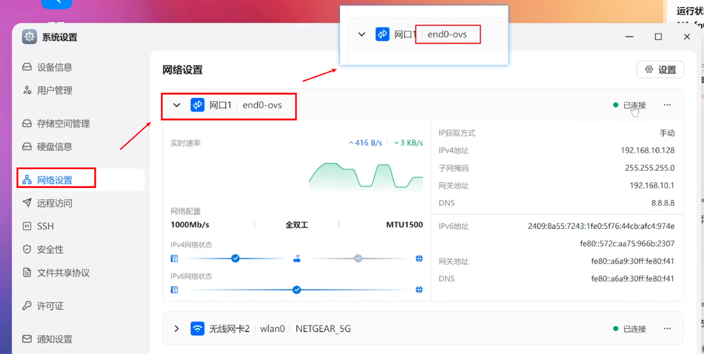This screenshot has height=354, width=704.
Task: Open more options menu for 网口1
Action: (x=667, y=105)
